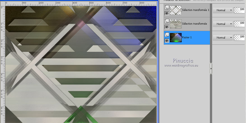Click layer type icon of Sélection transformée
This screenshot has width=246, height=123.
point(167,21)
